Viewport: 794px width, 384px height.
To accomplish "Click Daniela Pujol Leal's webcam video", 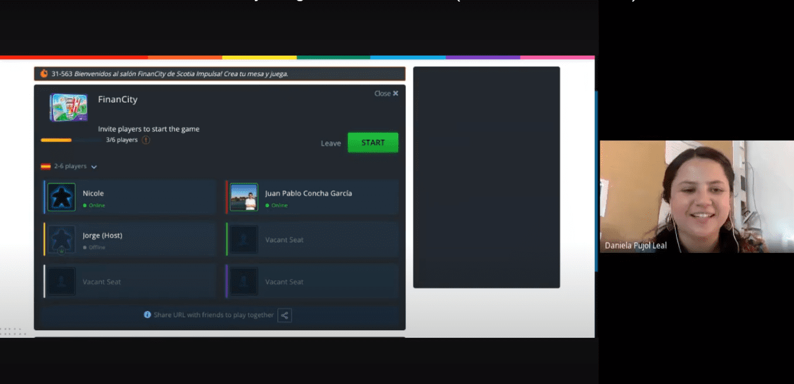I will 697,197.
